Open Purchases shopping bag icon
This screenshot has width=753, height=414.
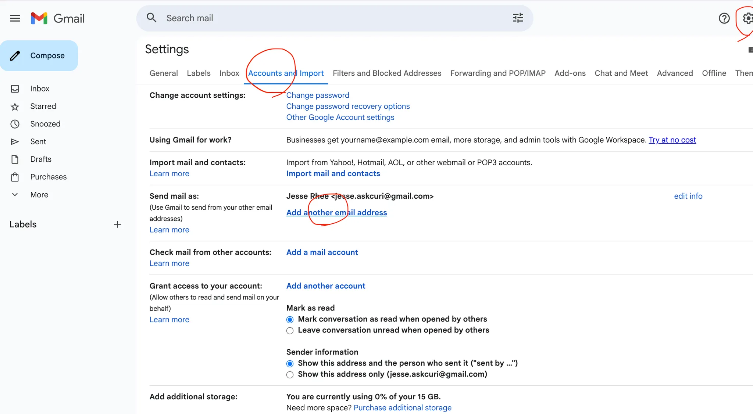pos(15,177)
